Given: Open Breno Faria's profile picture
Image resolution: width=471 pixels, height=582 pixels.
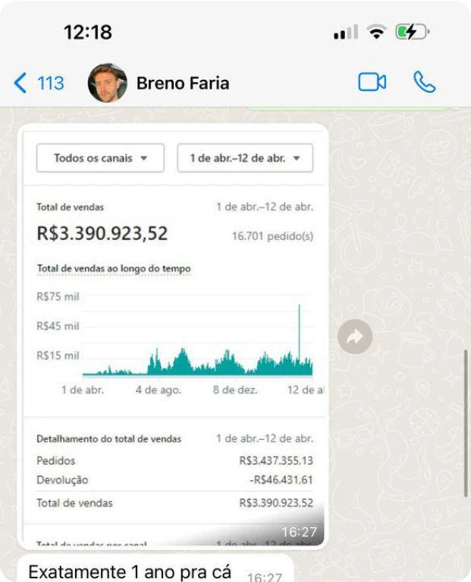Looking at the screenshot, I should (x=108, y=83).
